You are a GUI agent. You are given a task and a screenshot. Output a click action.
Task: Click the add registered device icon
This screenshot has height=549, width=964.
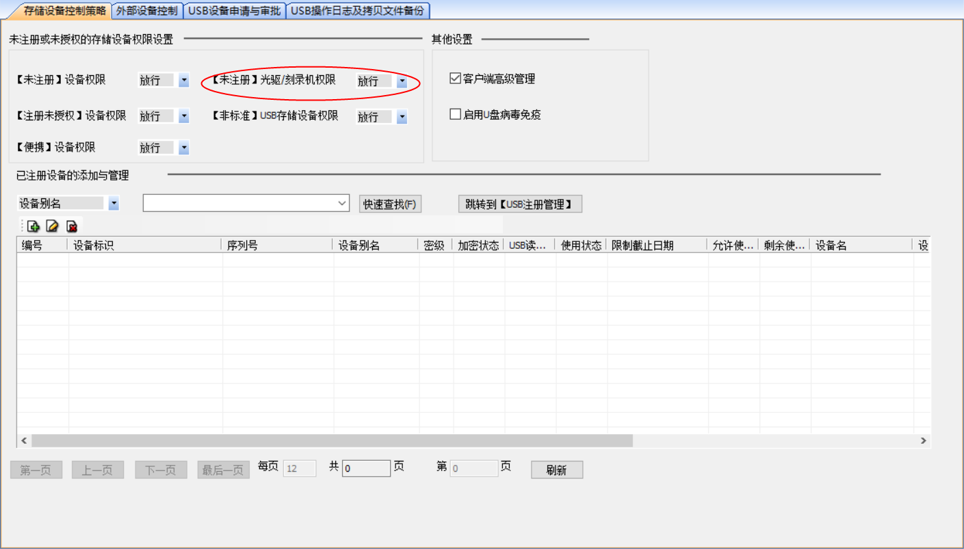(x=33, y=226)
